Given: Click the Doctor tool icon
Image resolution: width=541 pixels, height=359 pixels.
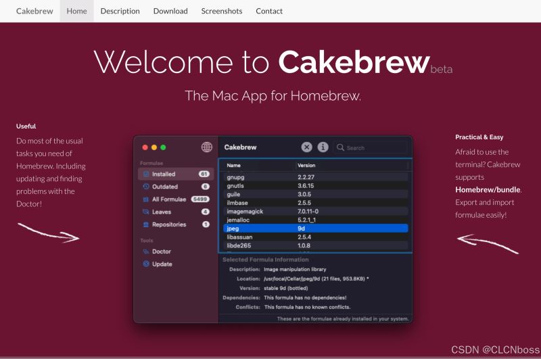Looking at the screenshot, I should [x=146, y=252].
